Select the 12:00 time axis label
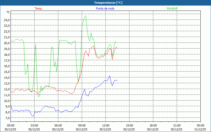Viewport: 211px width, 132px height. 105,125
